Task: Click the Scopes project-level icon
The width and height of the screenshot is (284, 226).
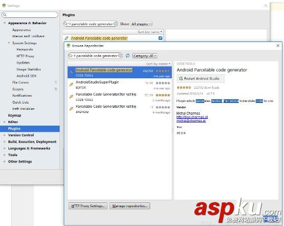Action: tap(56, 89)
